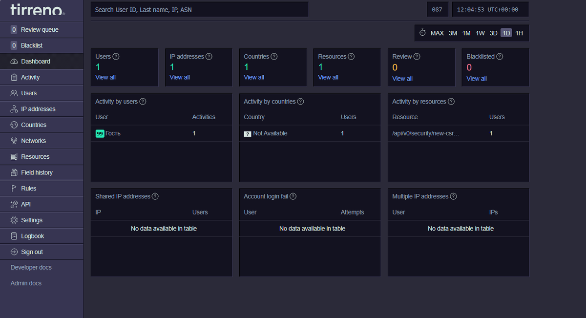Image resolution: width=586 pixels, height=318 pixels.
Task: Click the Settings gear icon
Action: tap(14, 220)
